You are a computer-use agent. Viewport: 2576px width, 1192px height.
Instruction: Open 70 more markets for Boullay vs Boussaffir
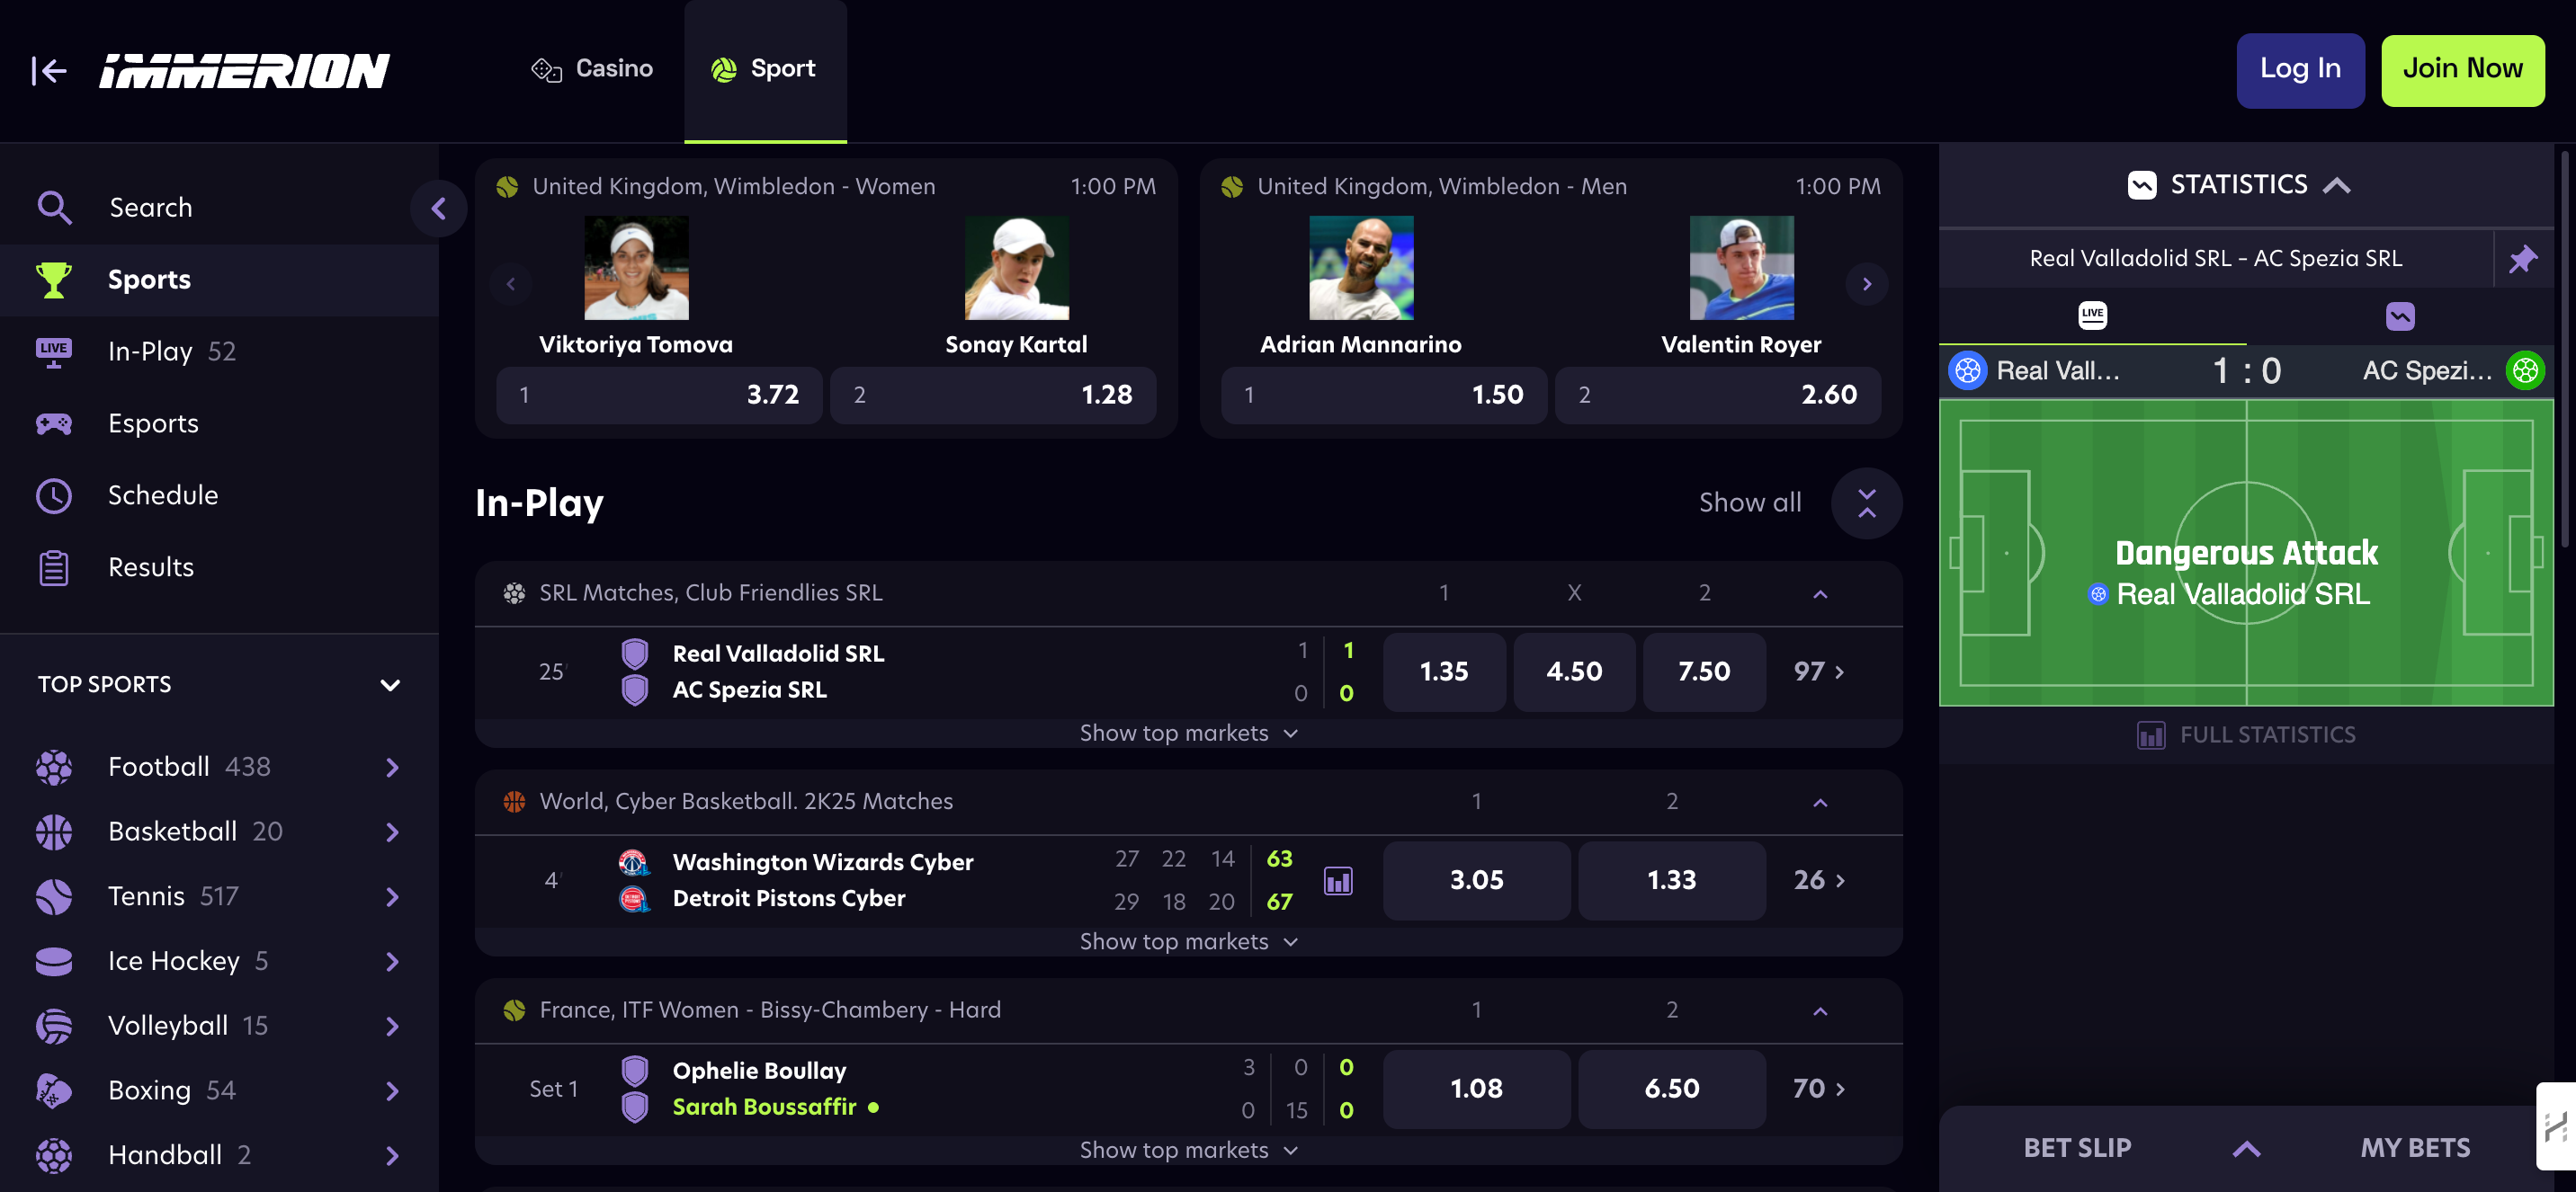(1819, 1090)
